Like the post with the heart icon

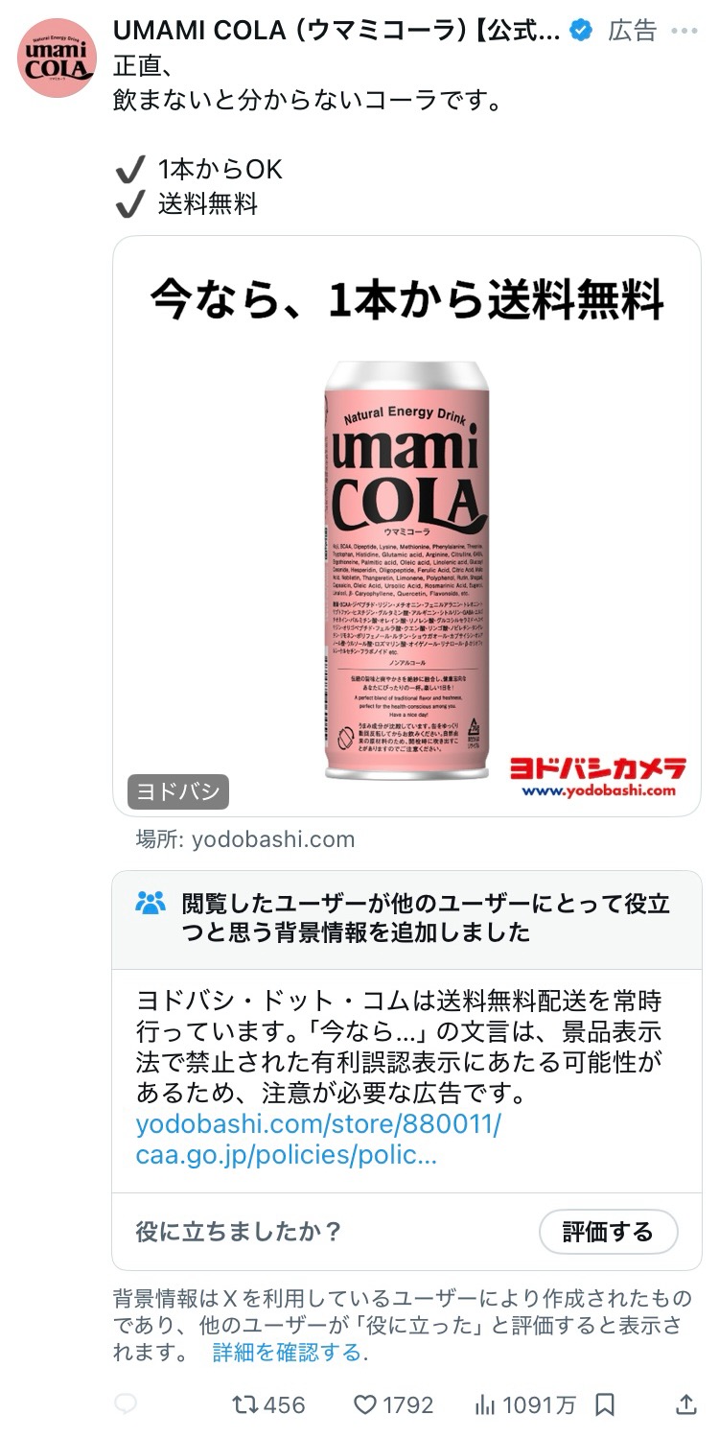365,1405
